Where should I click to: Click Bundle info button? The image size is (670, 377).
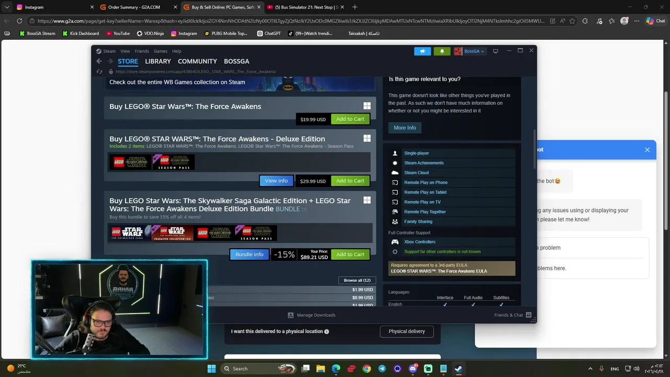(x=249, y=254)
